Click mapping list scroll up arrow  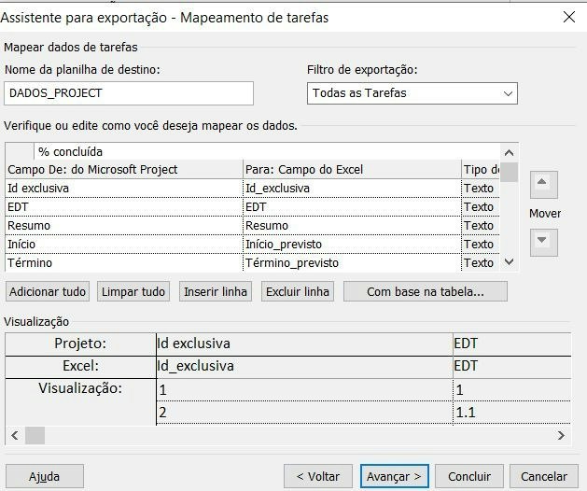[509, 153]
